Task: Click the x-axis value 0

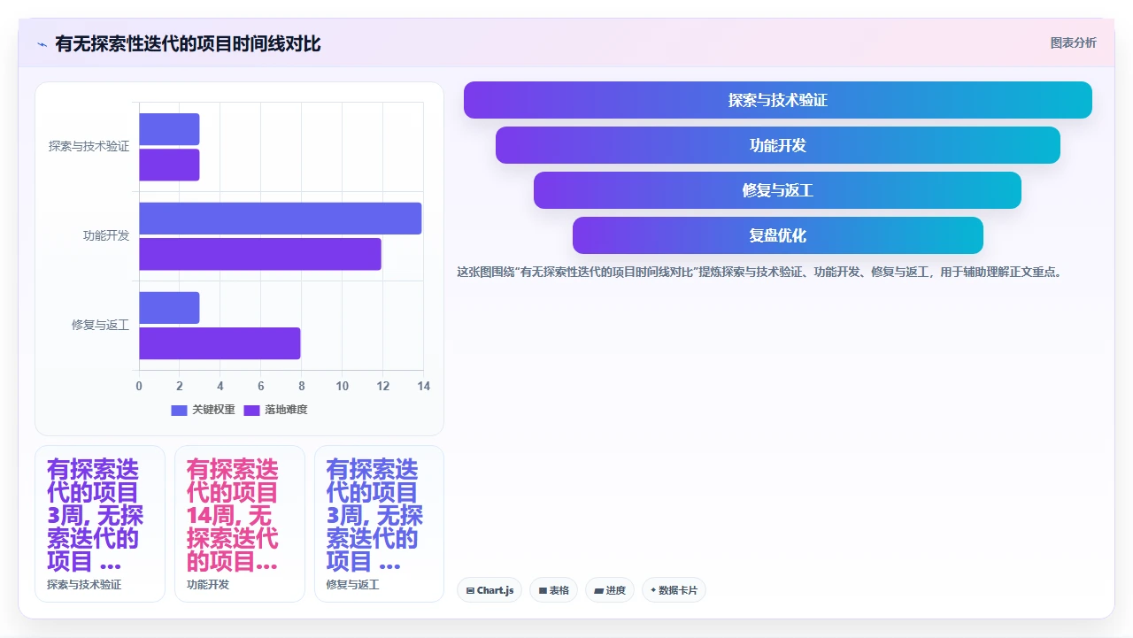Action: coord(139,386)
